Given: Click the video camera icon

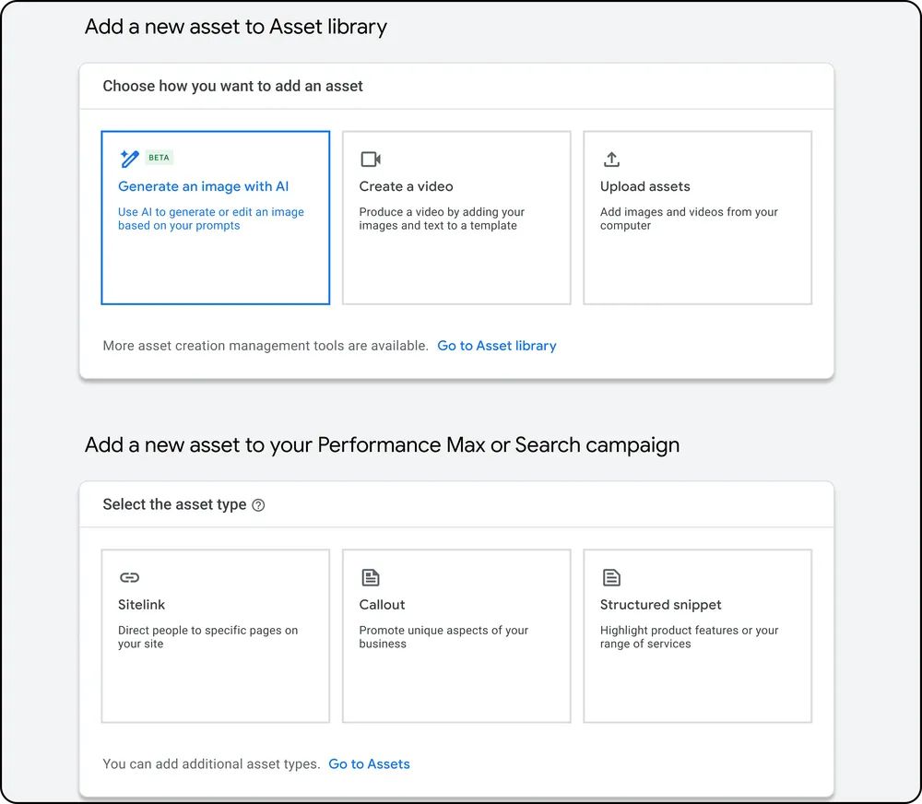Looking at the screenshot, I should [371, 159].
